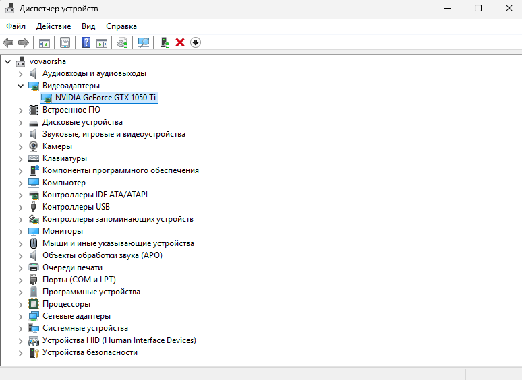
Task: Close the Диспетчер устройств window
Action: click(509, 8)
